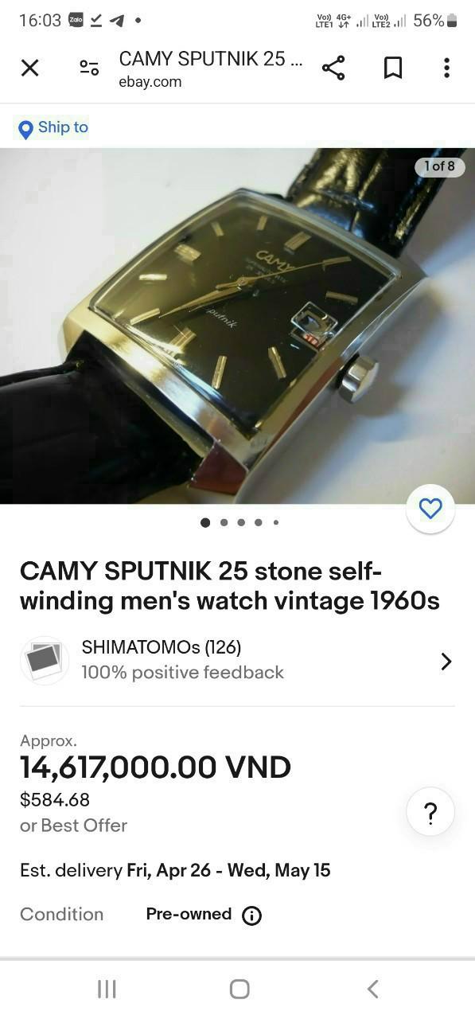Open the CAMY watch main photo
The width and height of the screenshot is (475, 1019).
[x=237, y=326]
